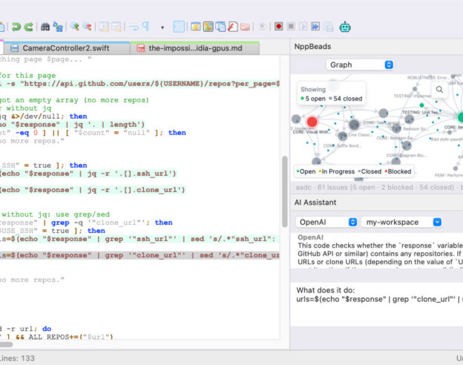
Task: Click the '5 open' count in Showing box
Action: [x=313, y=99]
